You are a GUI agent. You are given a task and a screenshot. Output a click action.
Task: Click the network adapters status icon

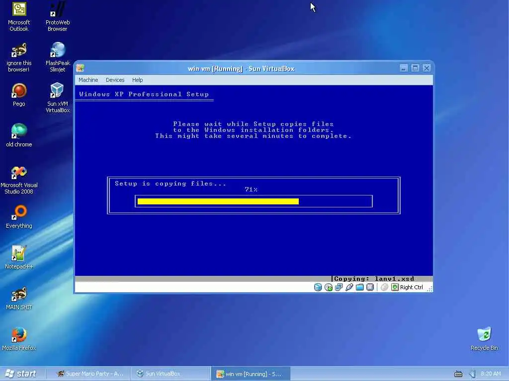[x=339, y=287]
